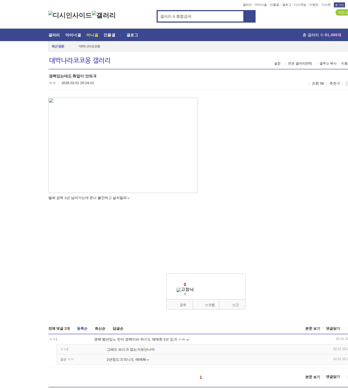
Task: Open 디시콘 link at top
Action: (326, 5)
